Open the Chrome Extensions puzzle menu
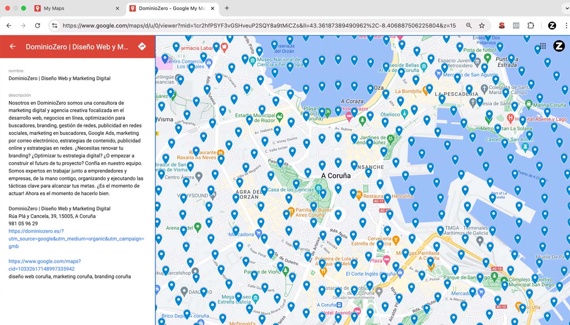 click(x=531, y=26)
